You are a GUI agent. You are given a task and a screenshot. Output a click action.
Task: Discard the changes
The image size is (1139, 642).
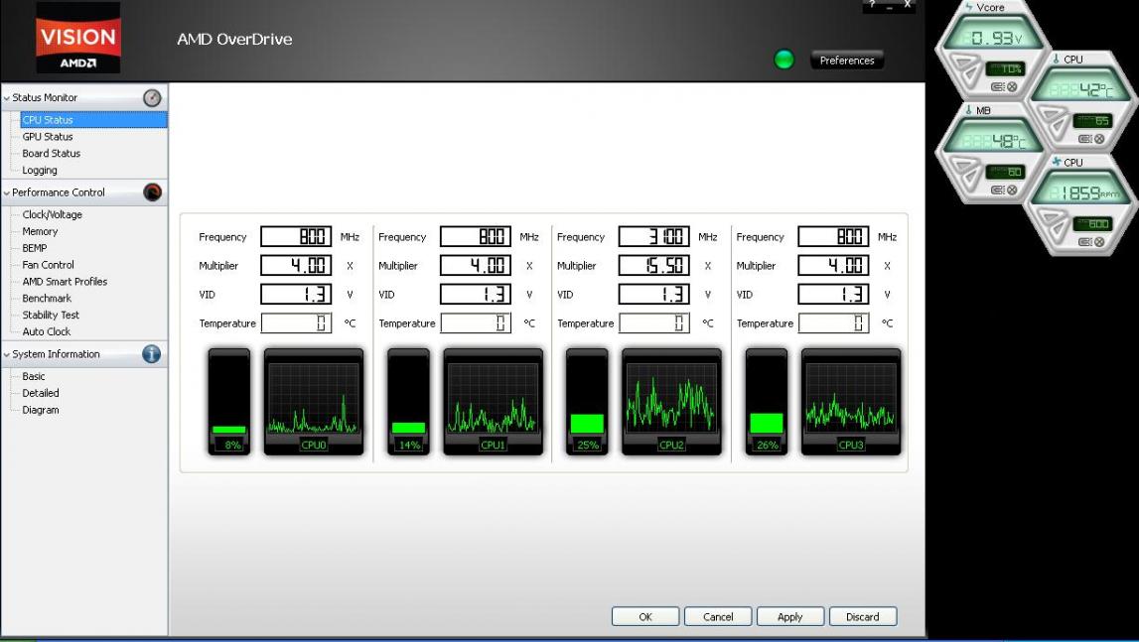click(x=863, y=616)
